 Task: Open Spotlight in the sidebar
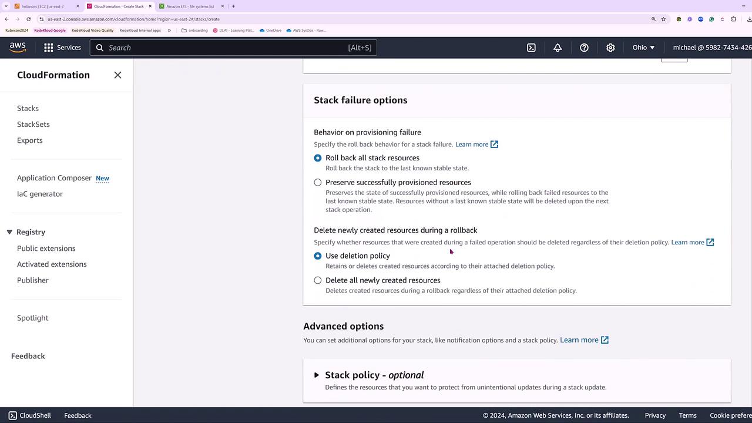click(x=33, y=318)
